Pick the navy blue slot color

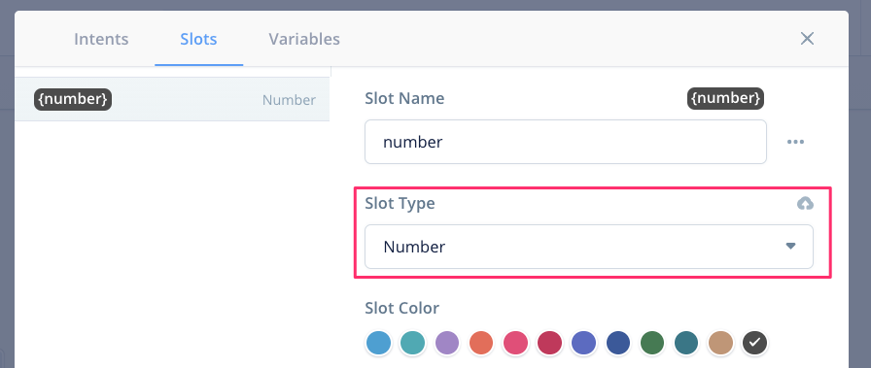[618, 343]
